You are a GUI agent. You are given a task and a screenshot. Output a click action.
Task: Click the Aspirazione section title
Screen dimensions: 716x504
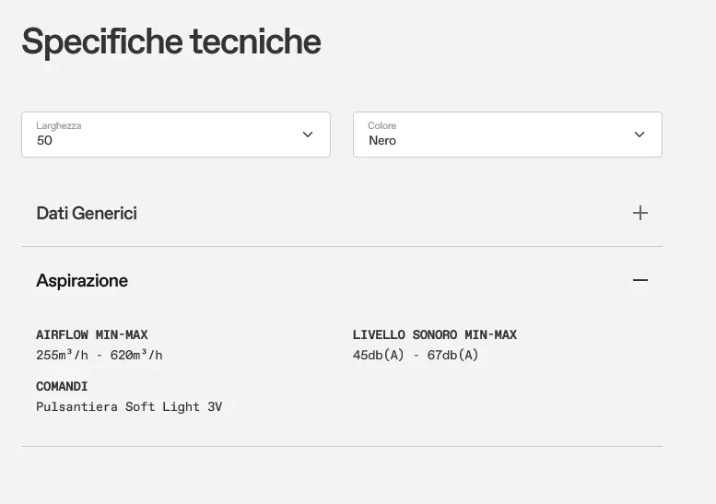click(x=82, y=280)
